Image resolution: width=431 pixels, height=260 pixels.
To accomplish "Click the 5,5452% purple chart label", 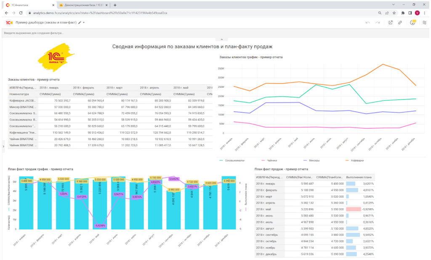I will (174, 179).
